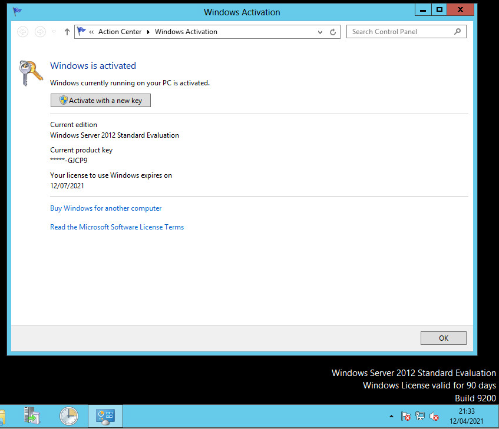Click Windows Server 2012 Standard Evaluation edition text
Viewport: 499px width, 429px height.
coord(114,135)
